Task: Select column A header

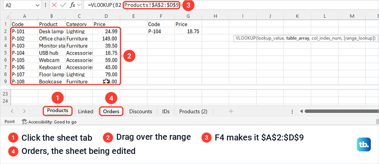Action: tap(24, 16)
